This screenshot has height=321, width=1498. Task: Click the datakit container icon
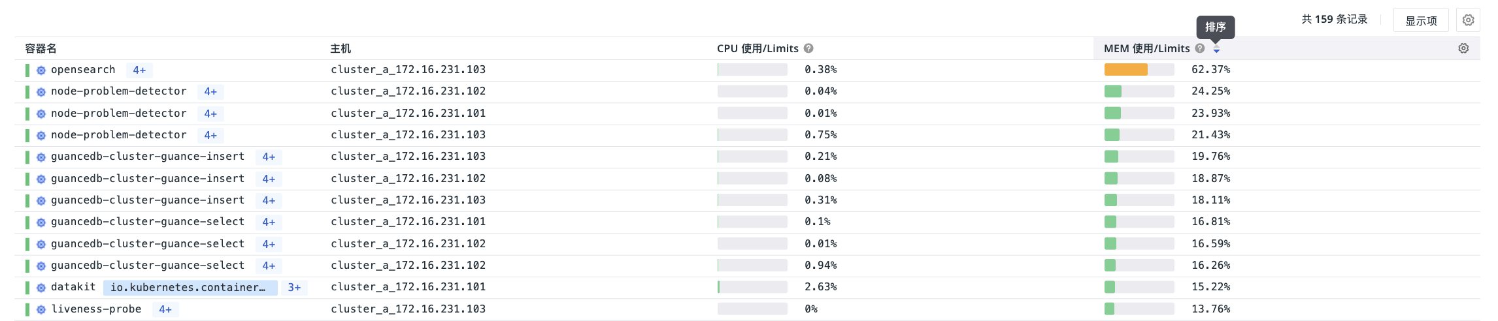click(41, 288)
